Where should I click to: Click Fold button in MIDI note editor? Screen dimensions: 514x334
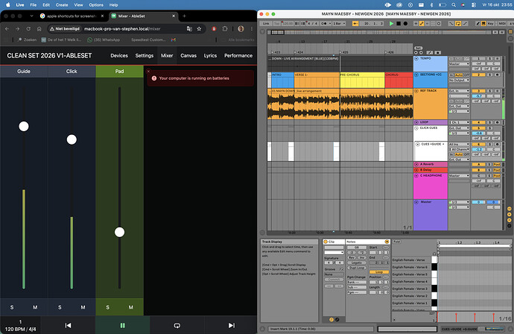pyautogui.click(x=396, y=242)
